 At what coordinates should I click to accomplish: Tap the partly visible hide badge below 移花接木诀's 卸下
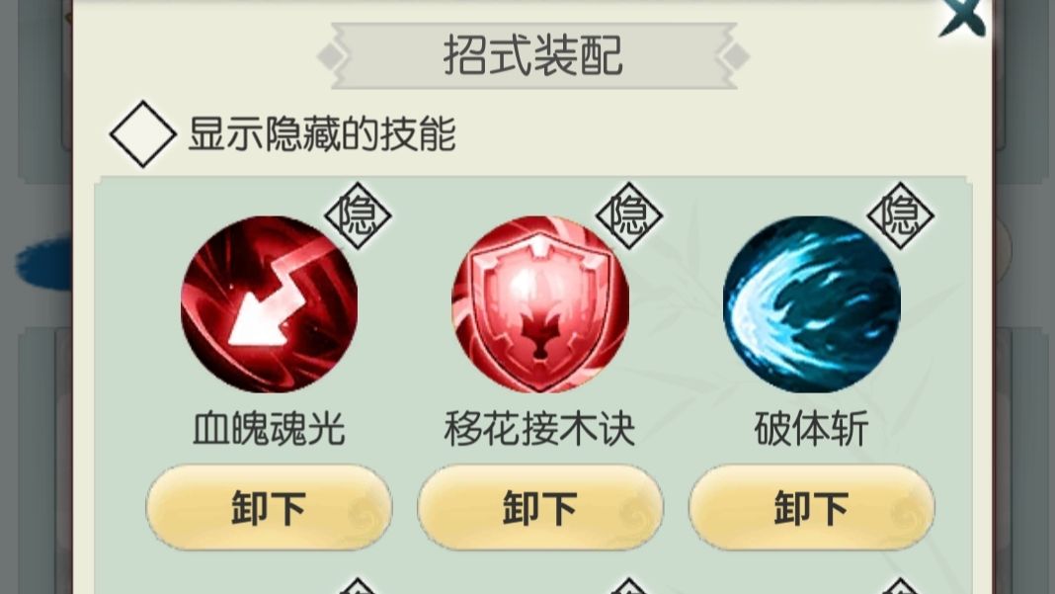[628, 585]
